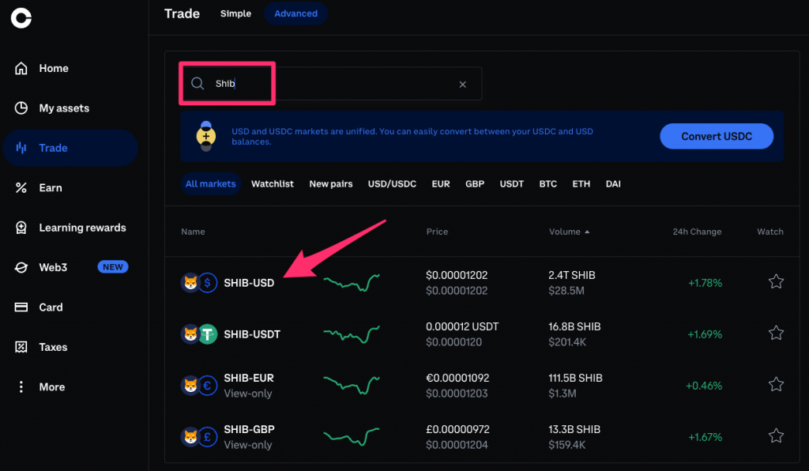This screenshot has height=471, width=809.
Task: Select the DAI market filter
Action: (613, 183)
